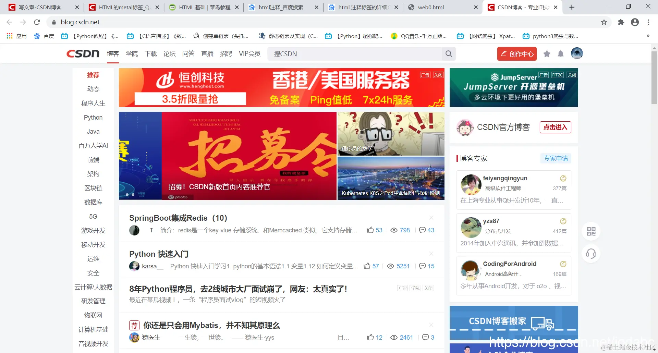Open the comment icon on Python 快速入门
The width and height of the screenshot is (658, 353).
pyautogui.click(x=422, y=266)
